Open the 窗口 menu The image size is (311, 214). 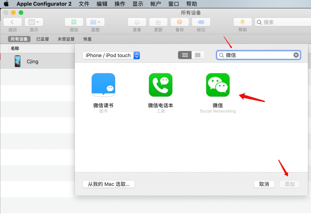tap(174, 4)
